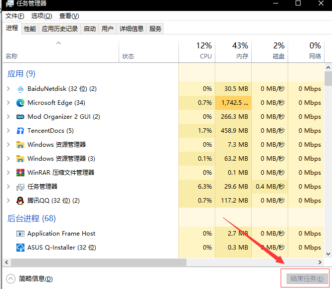The height and width of the screenshot is (289, 332).
Task: Select the Microsoft Edge icon
Action: [x=20, y=103]
